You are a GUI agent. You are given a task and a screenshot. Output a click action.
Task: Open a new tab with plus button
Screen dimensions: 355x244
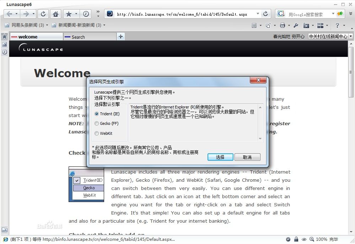(121, 37)
